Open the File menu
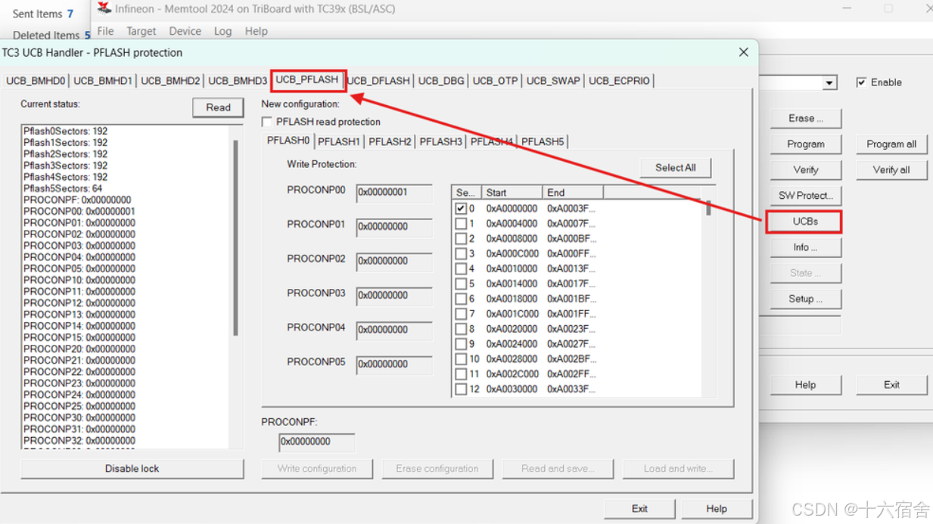This screenshot has width=933, height=524. click(105, 31)
